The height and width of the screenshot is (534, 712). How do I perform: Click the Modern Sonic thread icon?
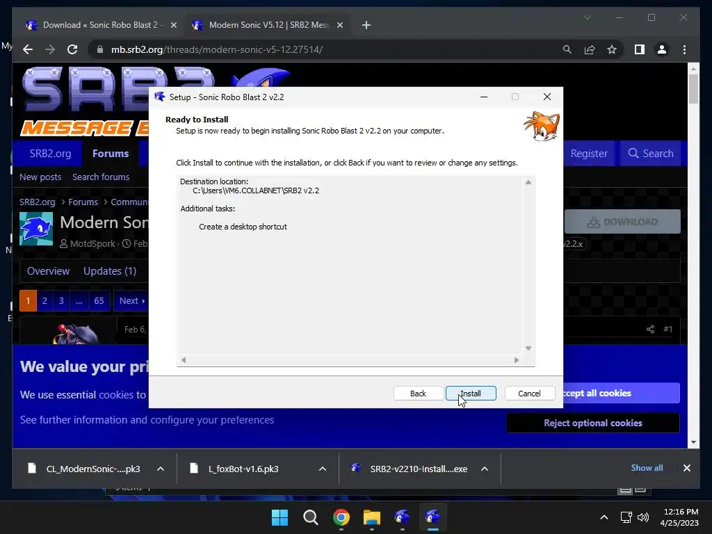coord(36,229)
